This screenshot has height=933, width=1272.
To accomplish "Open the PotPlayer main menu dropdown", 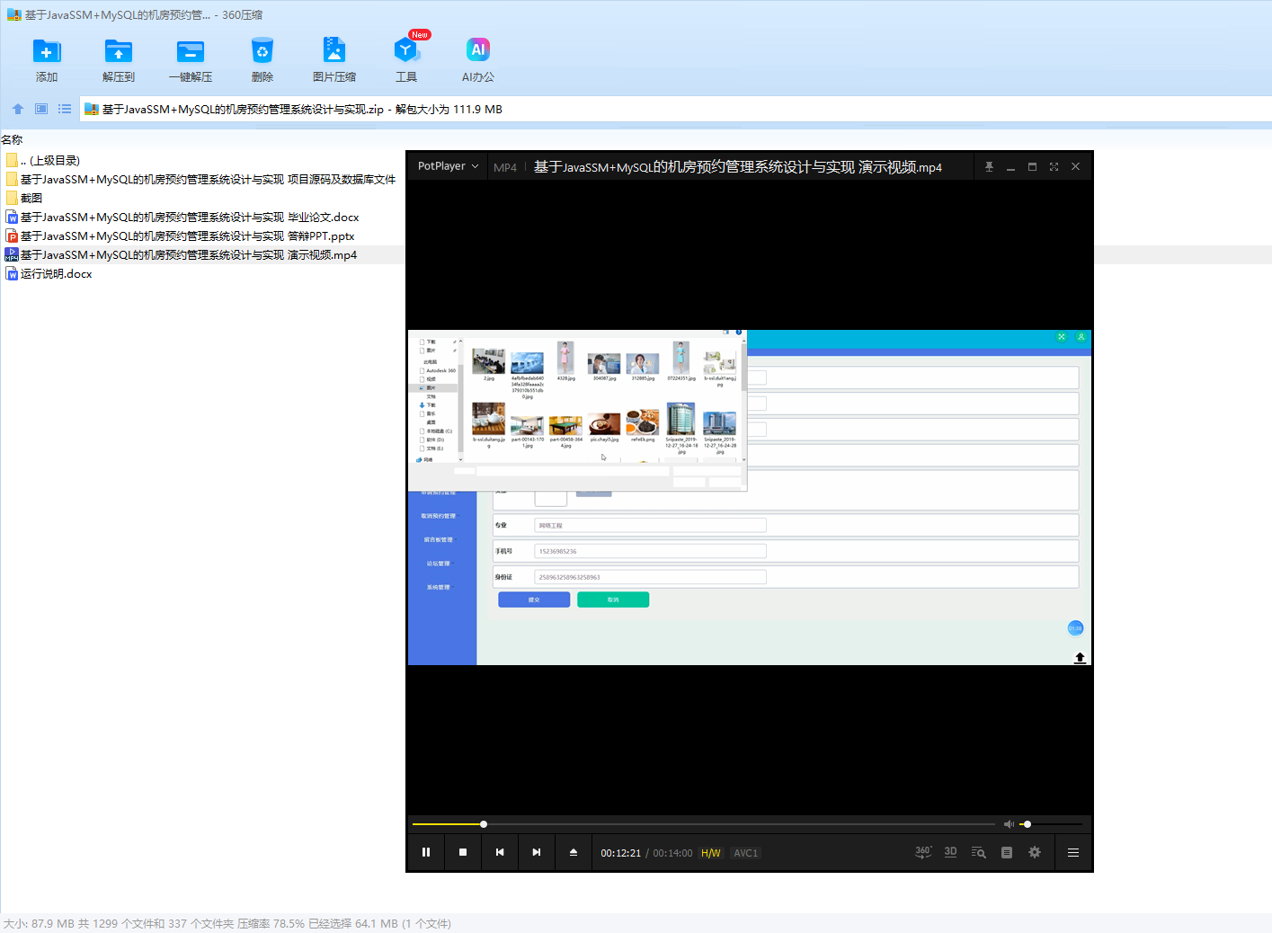I will (x=448, y=166).
